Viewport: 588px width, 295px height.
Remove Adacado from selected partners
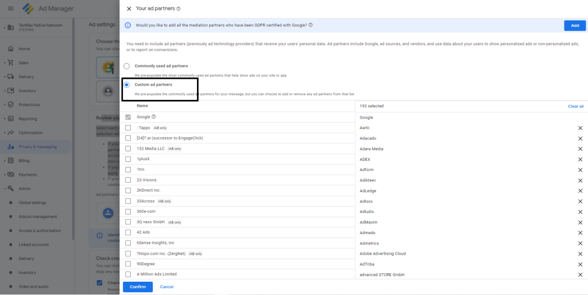pyautogui.click(x=580, y=139)
